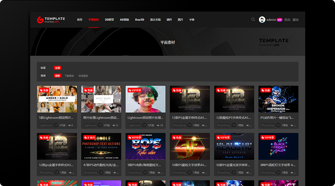Image resolution: width=335 pixels, height=186 pixels.
Task: Open title 50款PS金属光效字体样...
Action: pos(233,165)
